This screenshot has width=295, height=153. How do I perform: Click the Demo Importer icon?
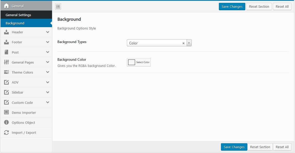click(7, 113)
